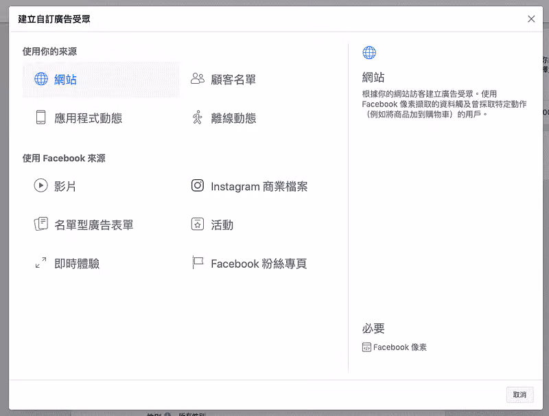
Task: Click the 取消 button
Action: (x=519, y=395)
